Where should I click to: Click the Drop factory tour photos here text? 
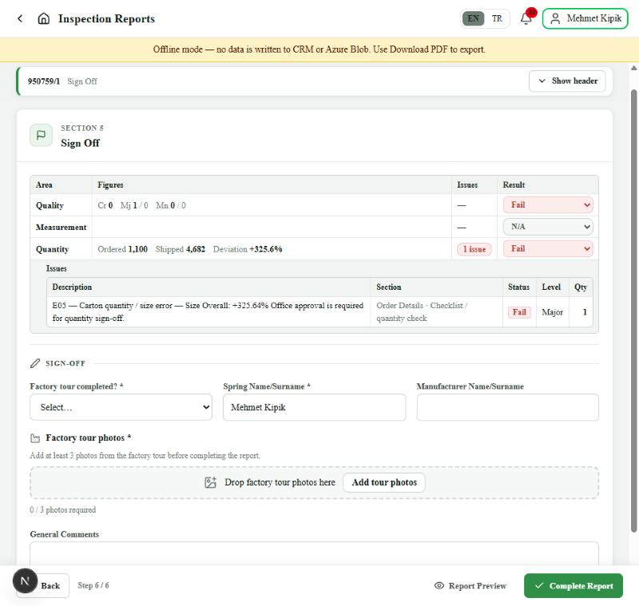tap(280, 482)
